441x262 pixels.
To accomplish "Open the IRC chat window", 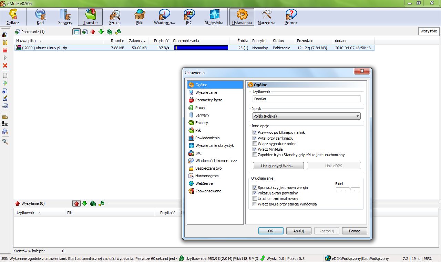I will click(x=189, y=17).
